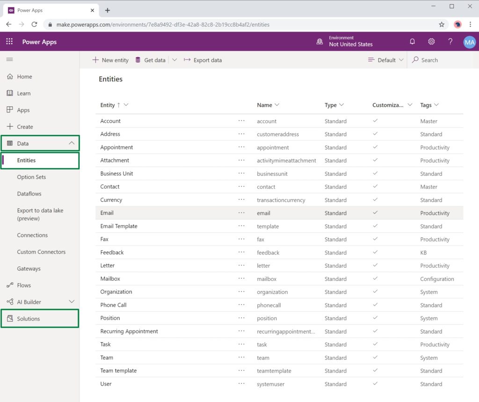The width and height of the screenshot is (479, 402).
Task: Open the Appointment entity
Action: (x=116, y=147)
